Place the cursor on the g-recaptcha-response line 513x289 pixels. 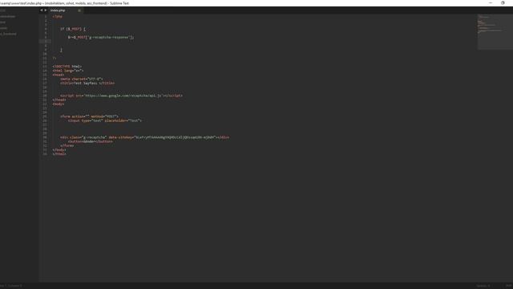(x=101, y=38)
